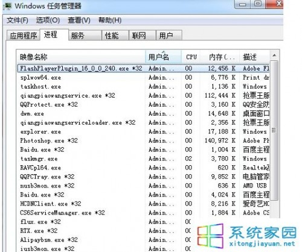The width and height of the screenshot is (302, 252).
Task: Select Baidu.exe with 1,004 K memory
Action: (144, 150)
